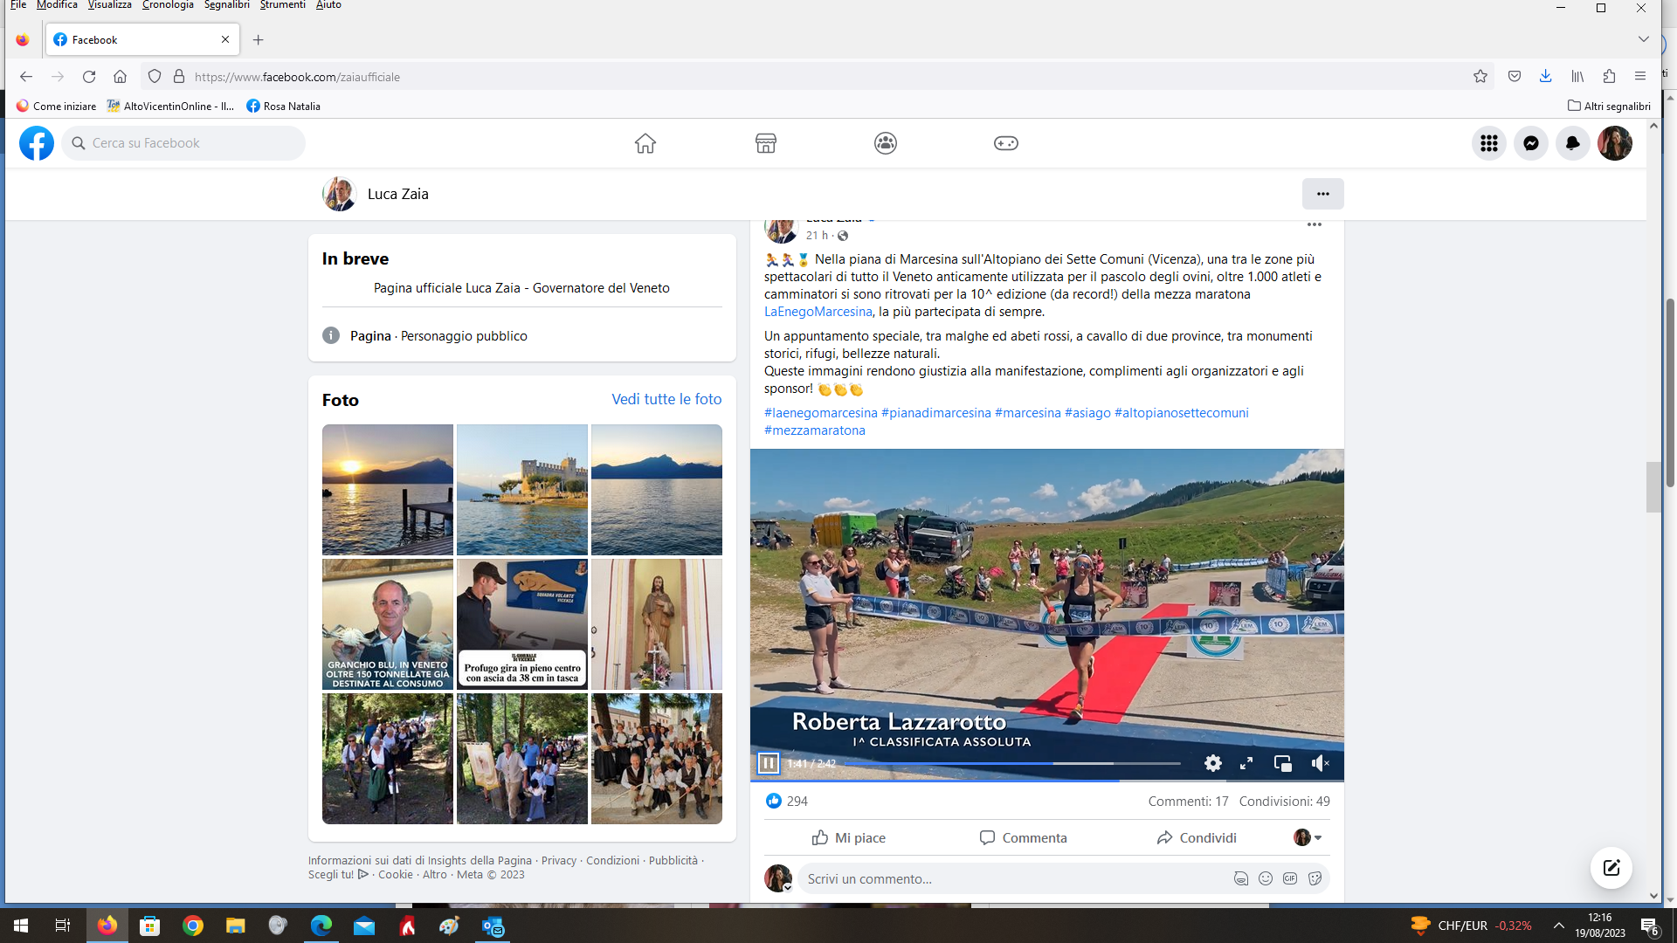Open the Jesus statue photo thumbnail
Image resolution: width=1677 pixels, height=943 pixels.
coord(657,624)
